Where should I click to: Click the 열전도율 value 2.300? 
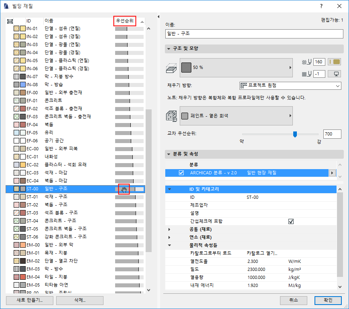click(x=253, y=261)
